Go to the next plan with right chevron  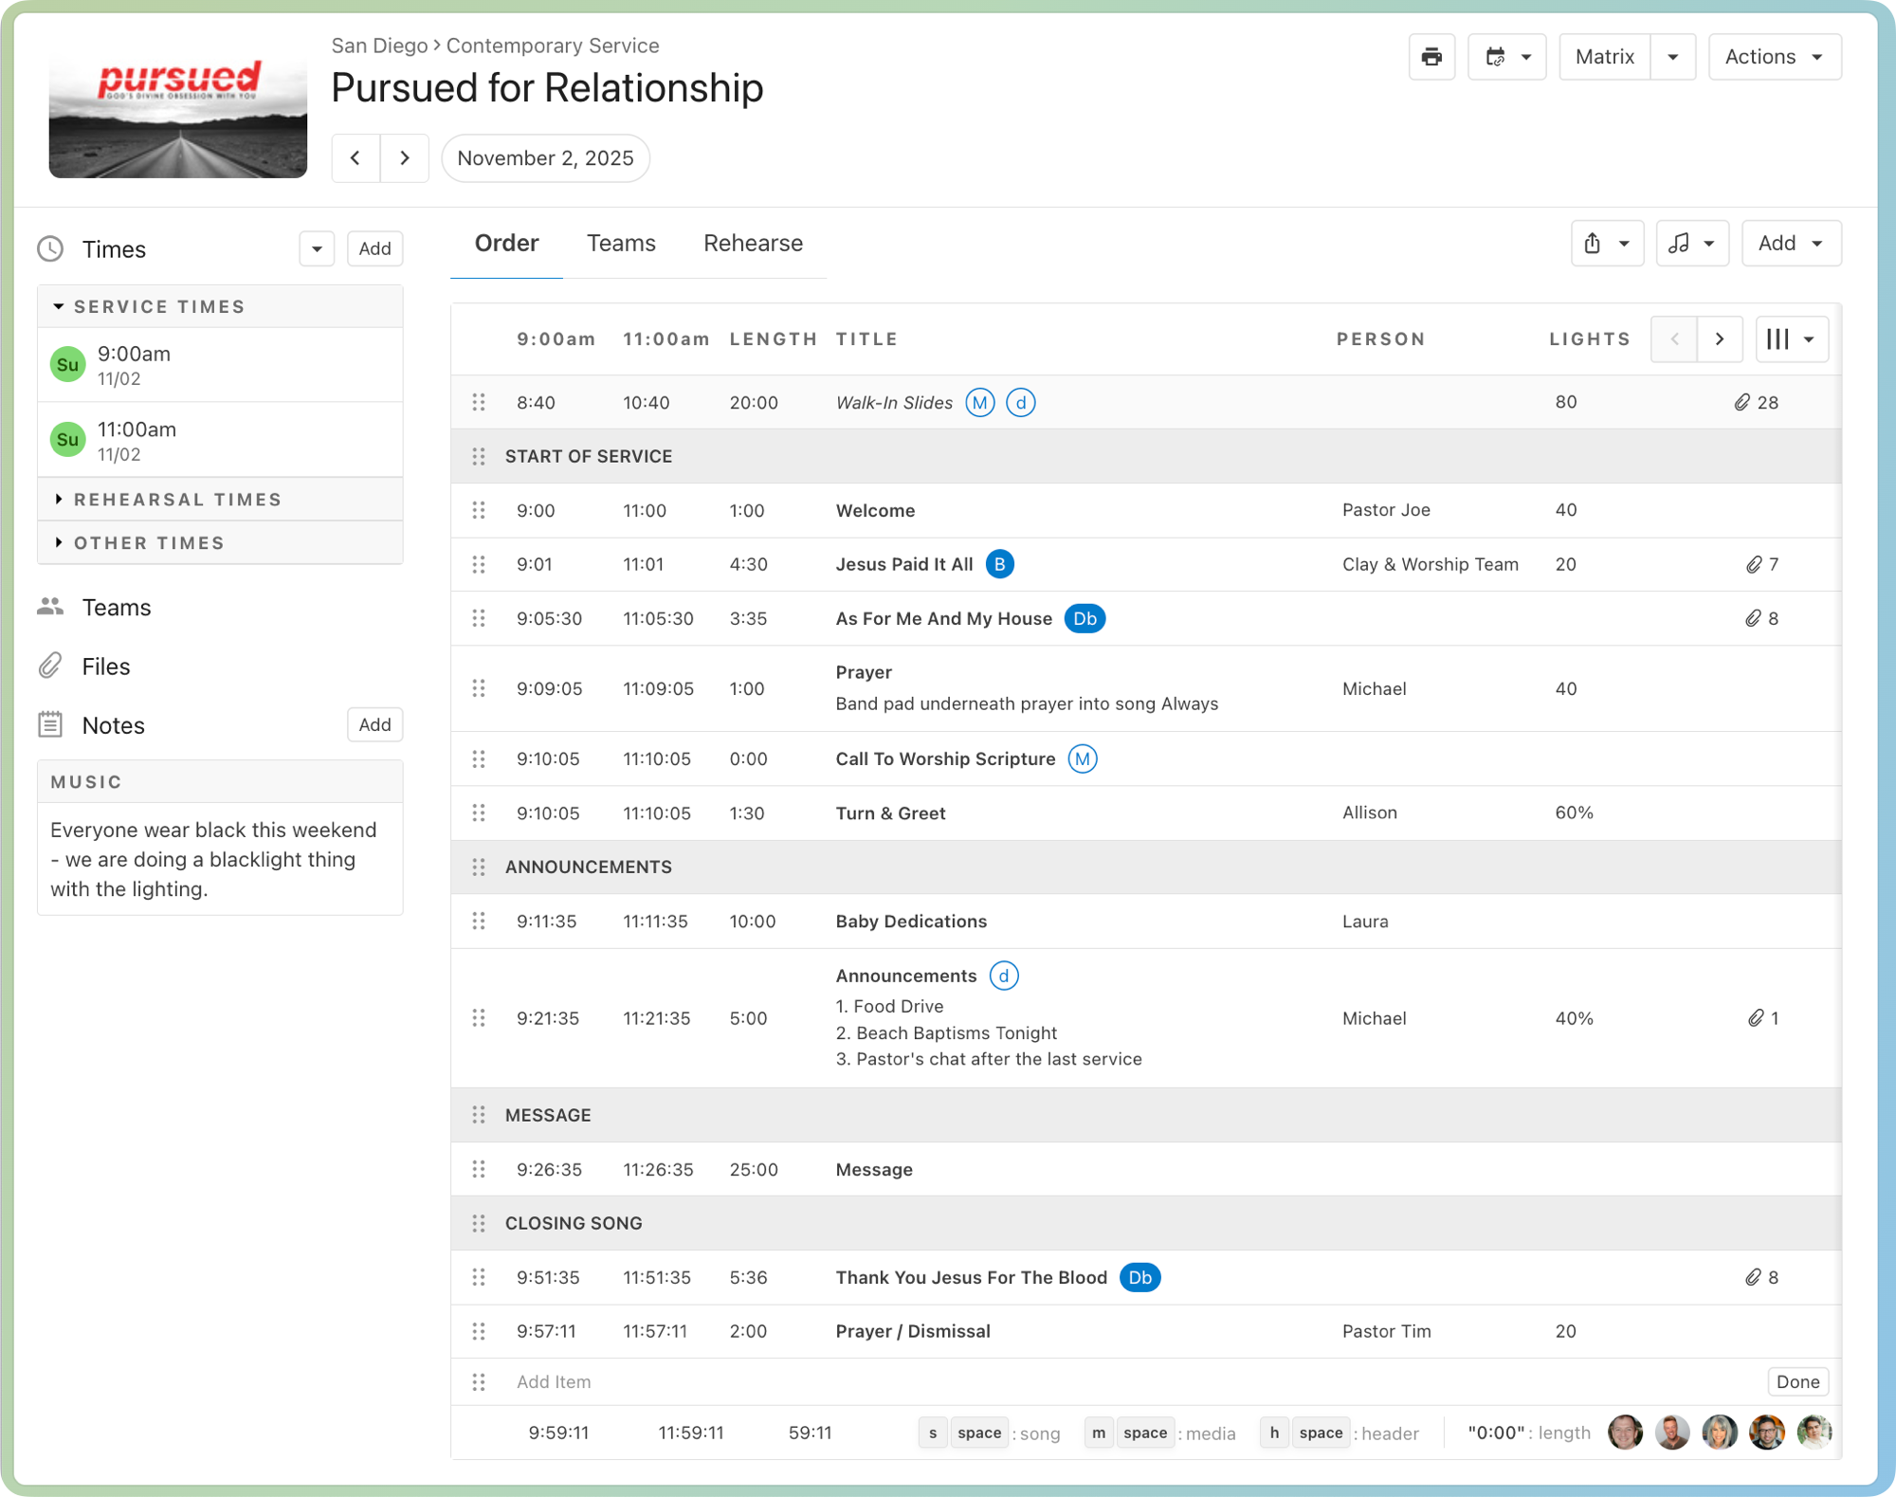[405, 158]
